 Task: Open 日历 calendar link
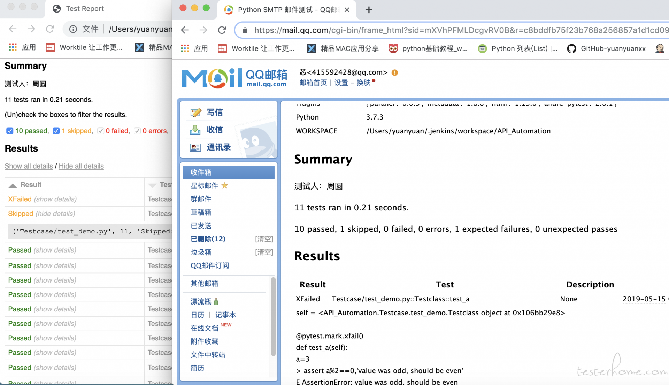pyautogui.click(x=197, y=315)
